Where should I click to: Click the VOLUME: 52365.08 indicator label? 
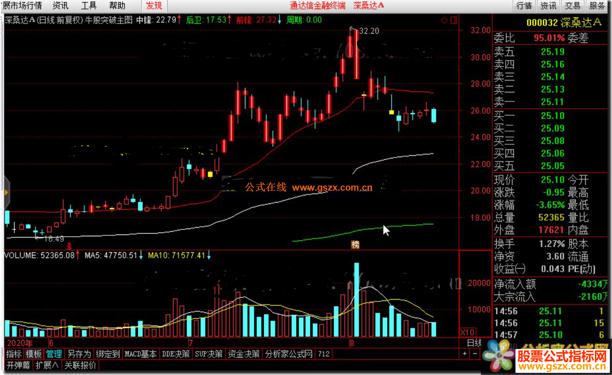tap(39, 255)
